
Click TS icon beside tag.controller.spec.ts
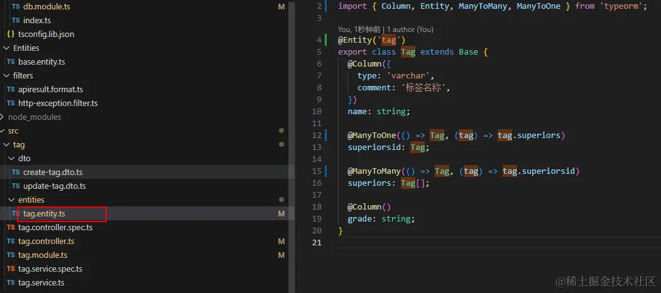point(11,227)
